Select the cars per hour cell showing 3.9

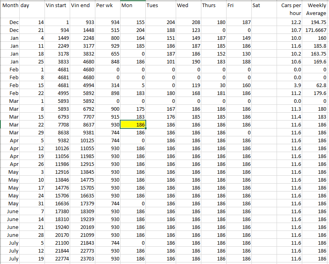click(x=291, y=85)
